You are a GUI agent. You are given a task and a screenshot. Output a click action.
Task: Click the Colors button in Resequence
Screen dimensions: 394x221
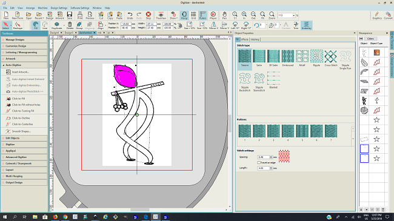(x=370, y=39)
